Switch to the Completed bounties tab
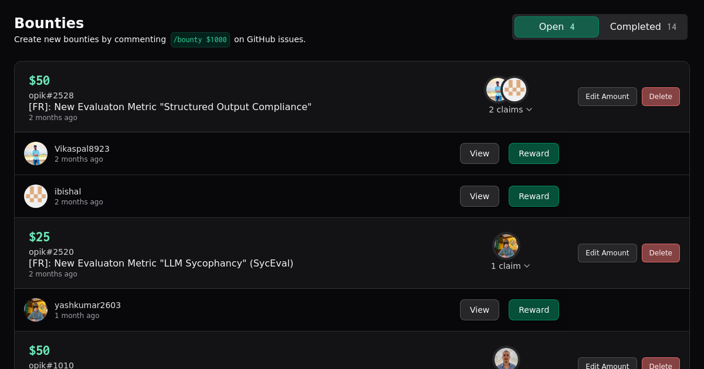The height and width of the screenshot is (369, 704). tap(643, 27)
